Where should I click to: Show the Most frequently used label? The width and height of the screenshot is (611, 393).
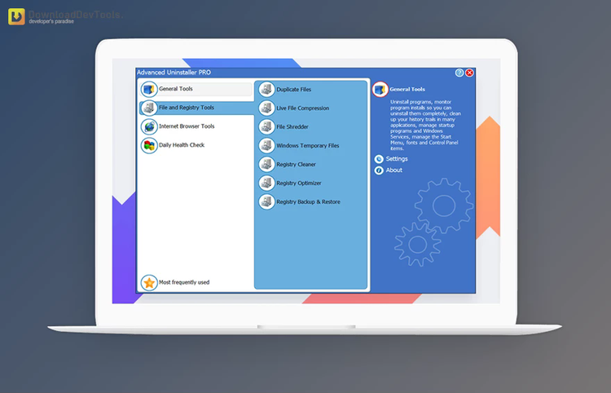[x=184, y=282]
